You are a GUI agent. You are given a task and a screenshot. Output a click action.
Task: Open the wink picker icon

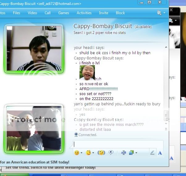pyautogui.click(x=88, y=153)
